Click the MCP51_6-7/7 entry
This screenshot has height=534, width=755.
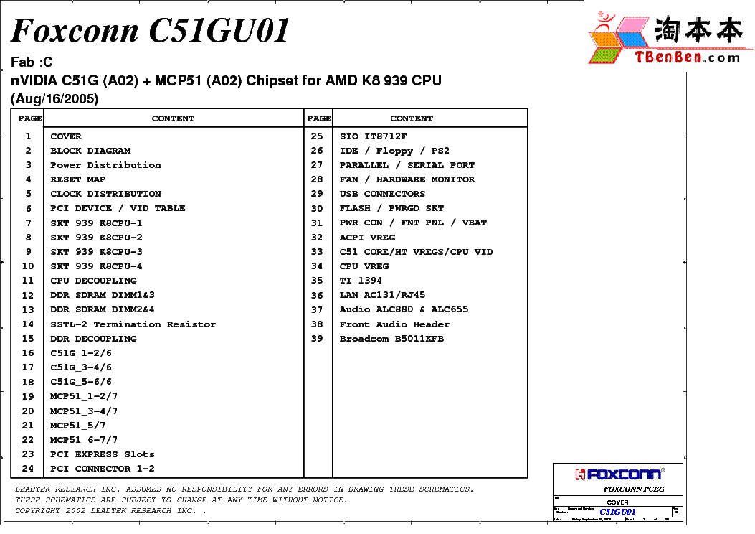84,440
